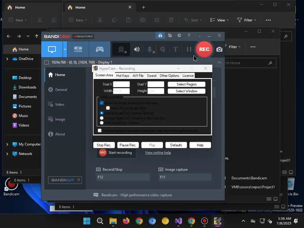Click the HyperCam Help button
304x228 pixels.
(200, 145)
